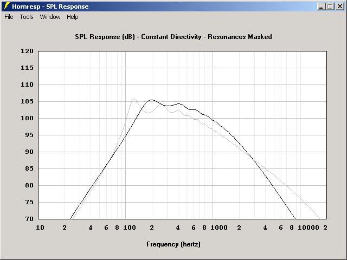
Task: Click the black curve's peak near 200 Hz
Action: pyautogui.click(x=152, y=100)
